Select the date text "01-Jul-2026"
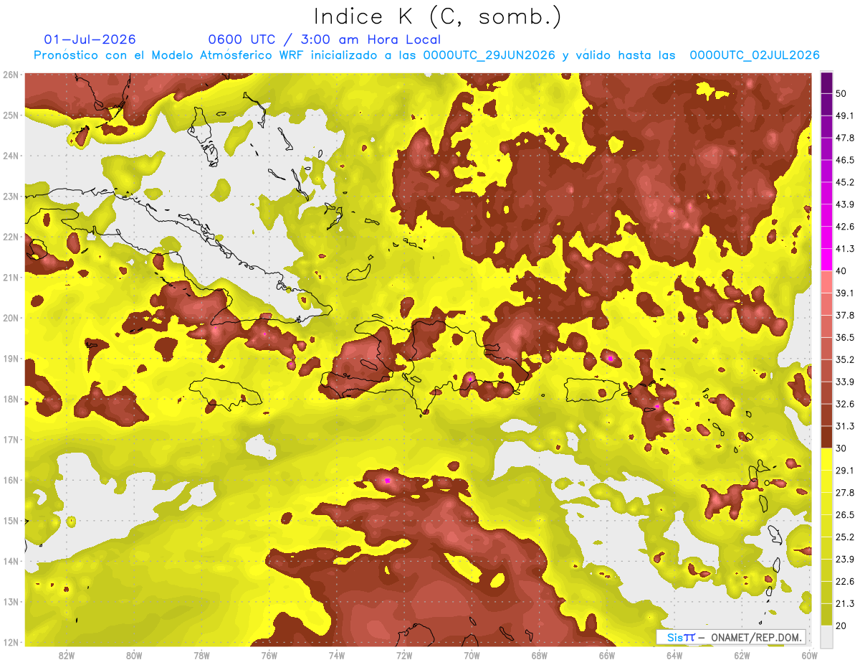 click(90, 39)
